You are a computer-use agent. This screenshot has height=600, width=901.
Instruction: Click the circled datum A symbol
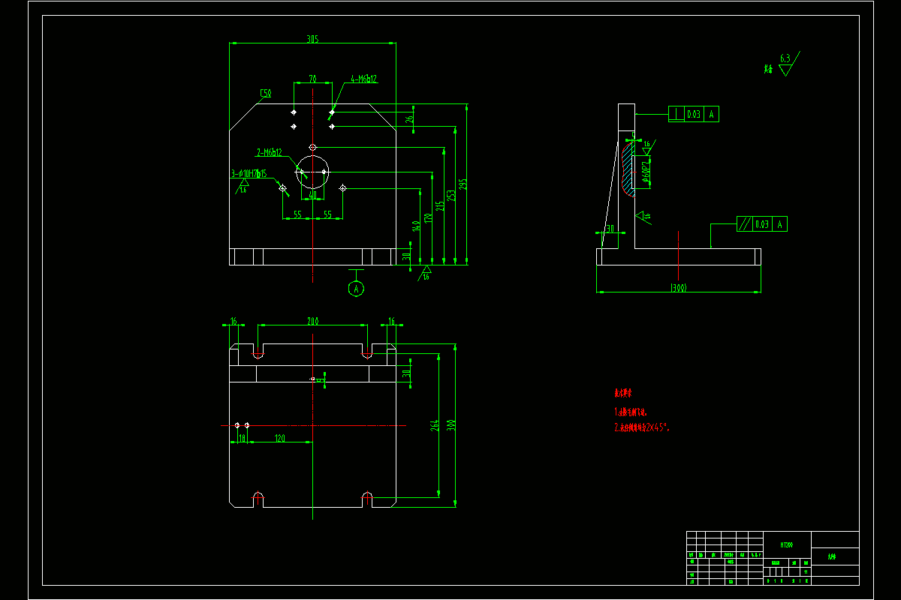pos(357,288)
